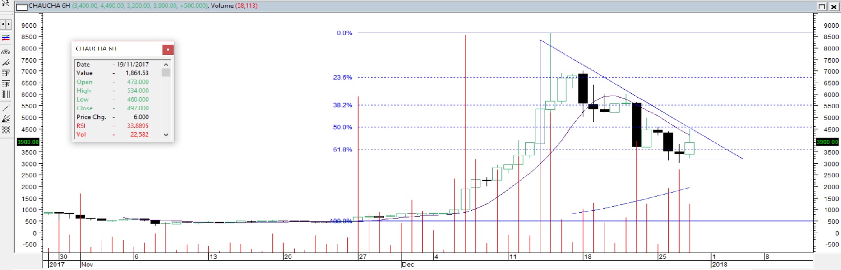Click the data window scrollbar thumb
This screenshot has height=270, width=841.
pos(166,72)
